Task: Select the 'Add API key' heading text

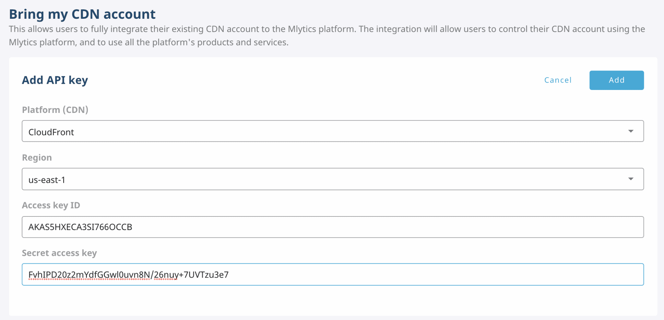Action: (x=55, y=80)
